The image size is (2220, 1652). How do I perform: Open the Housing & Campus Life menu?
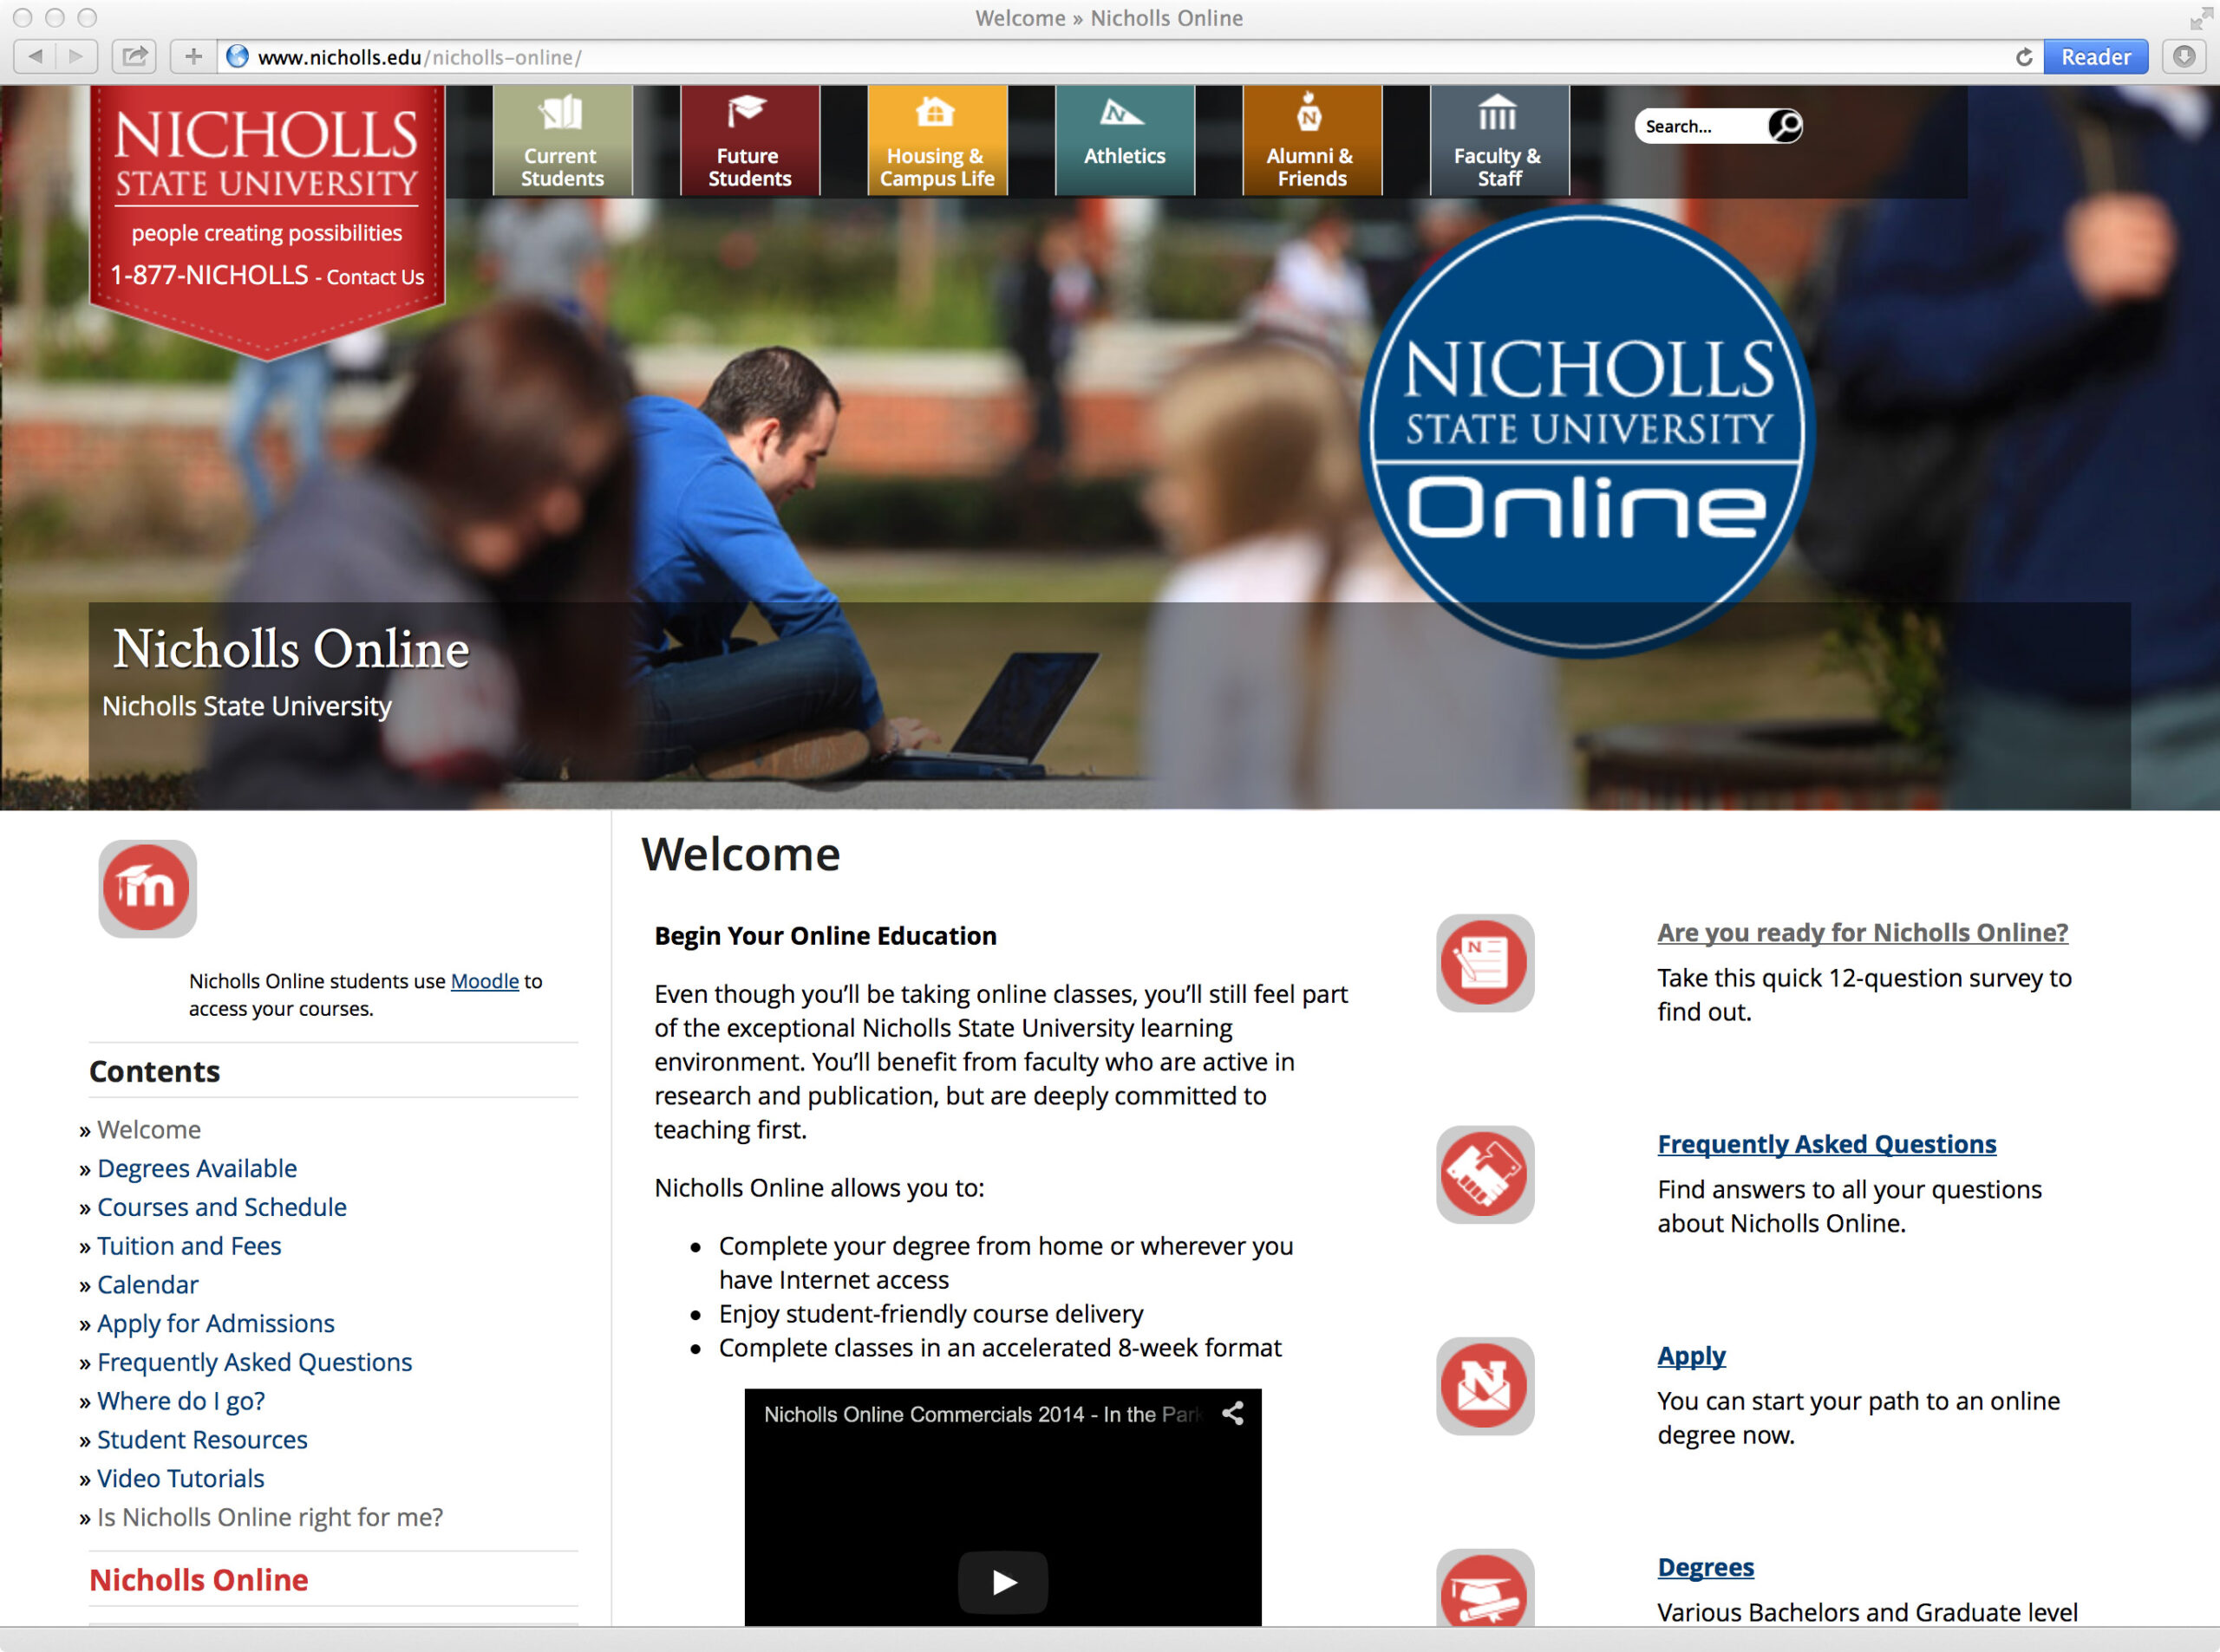(937, 141)
